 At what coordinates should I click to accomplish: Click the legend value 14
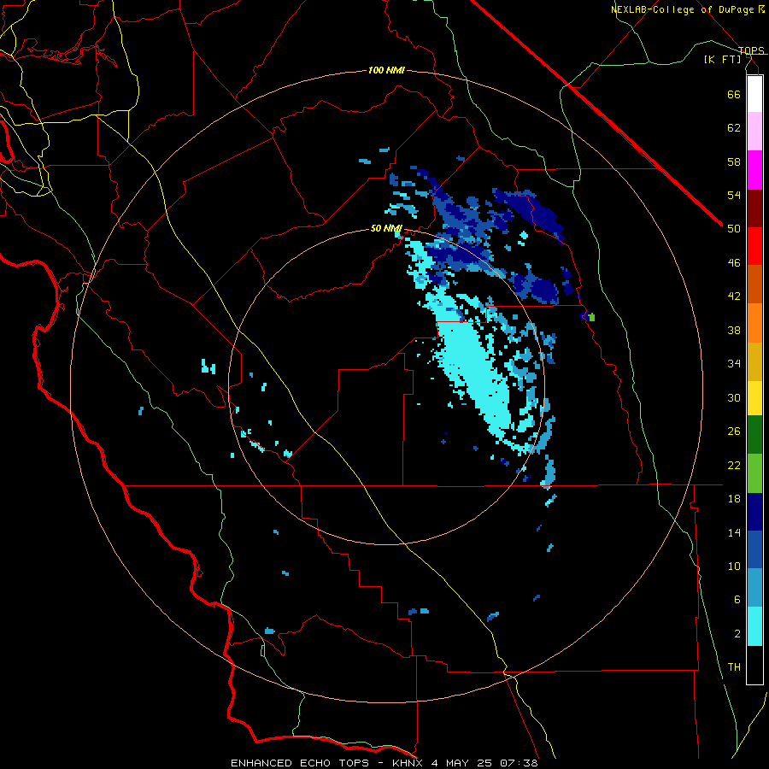coord(734,532)
